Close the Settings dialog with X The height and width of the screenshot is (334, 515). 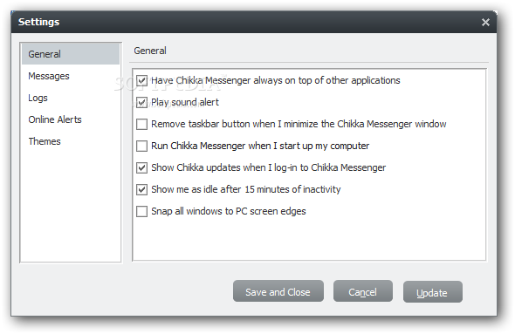485,23
